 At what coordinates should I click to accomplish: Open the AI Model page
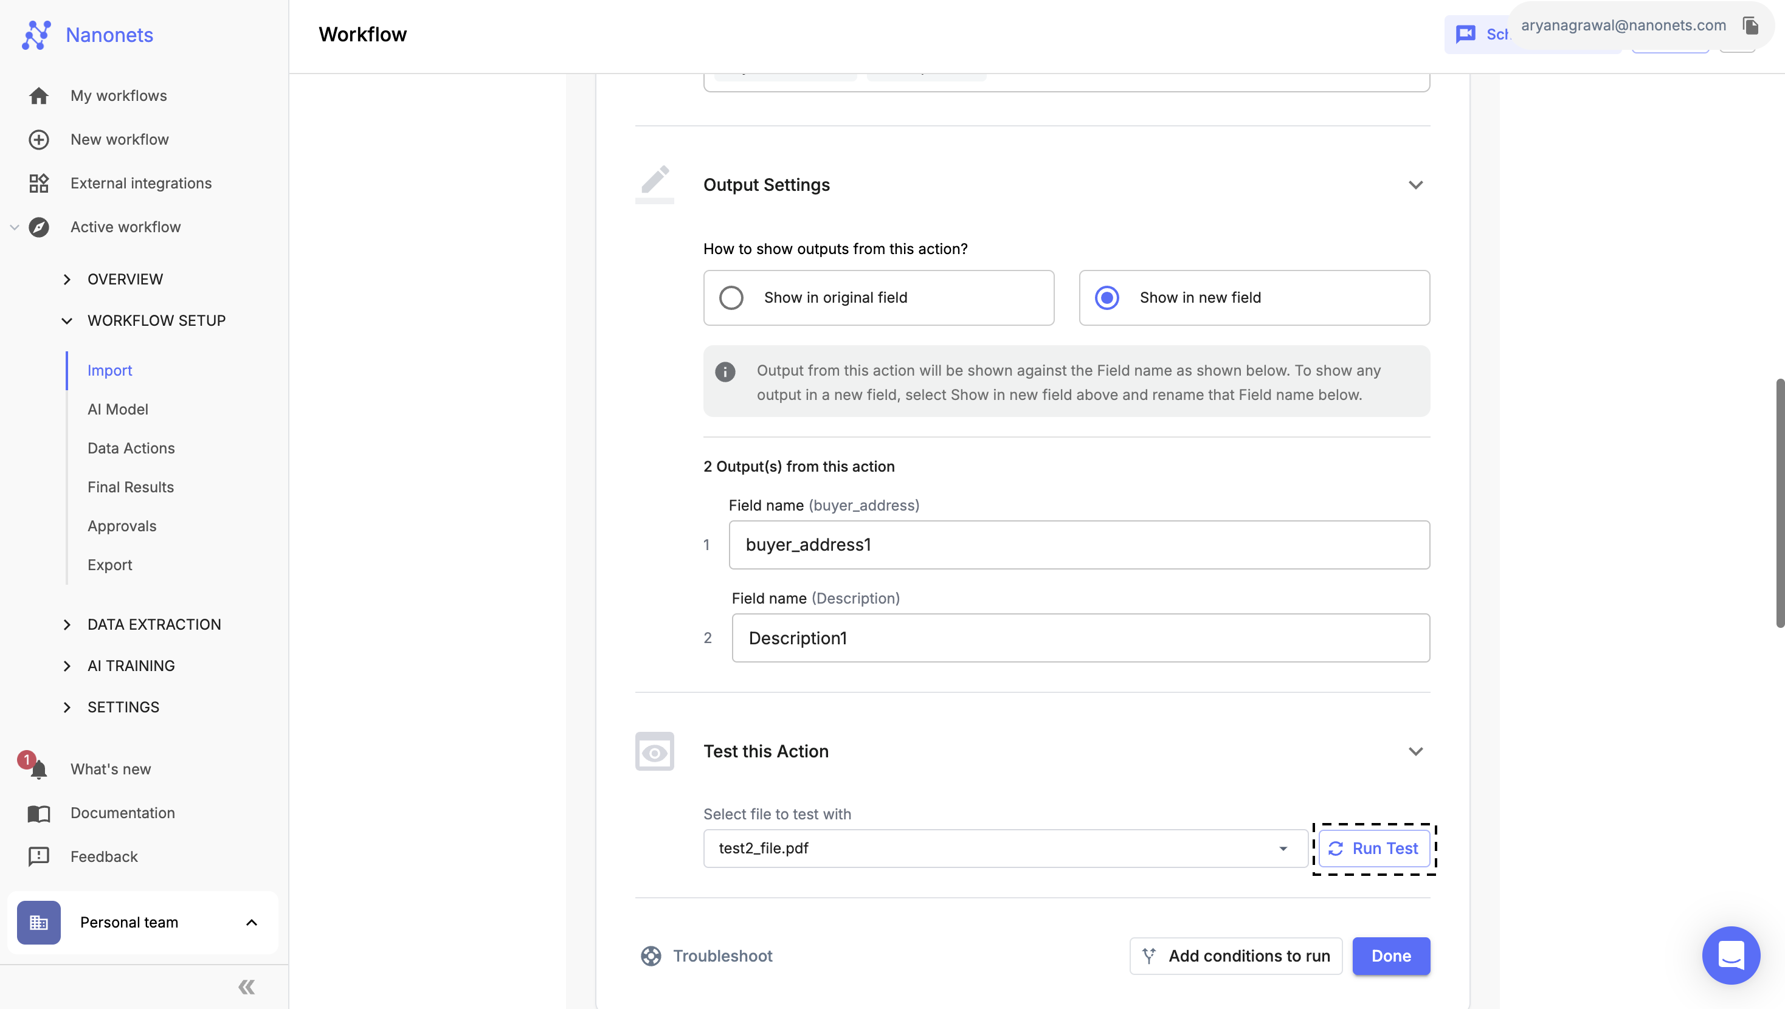point(118,410)
